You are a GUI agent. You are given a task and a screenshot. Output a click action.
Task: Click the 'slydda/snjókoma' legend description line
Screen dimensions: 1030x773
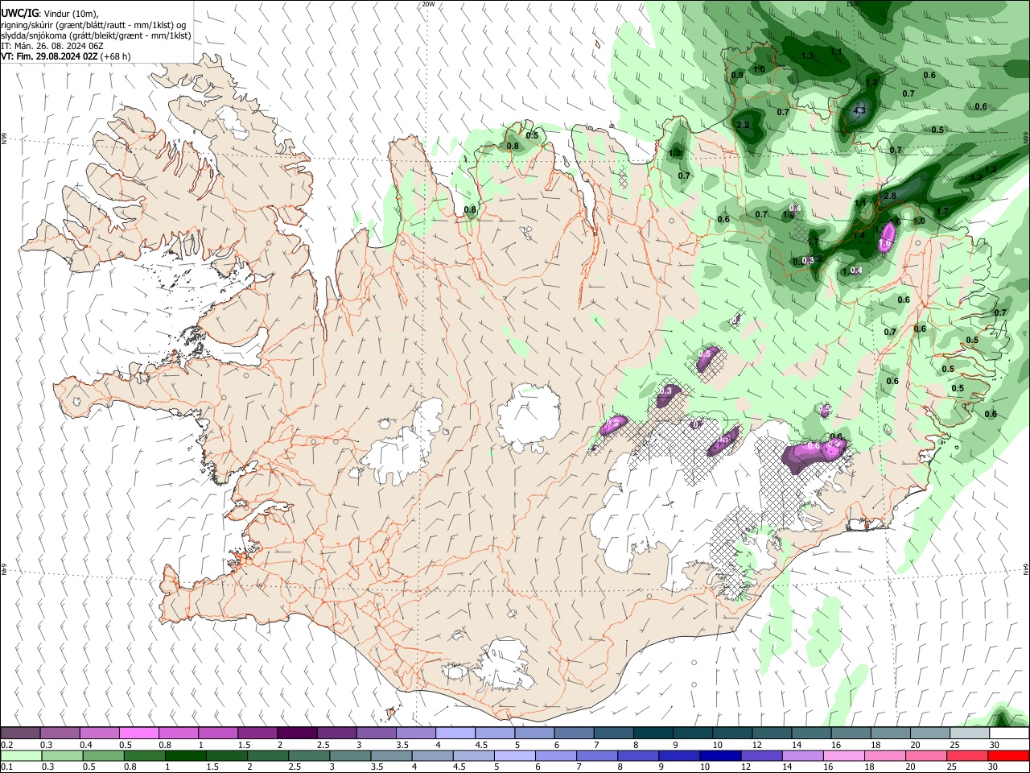pyautogui.click(x=96, y=35)
